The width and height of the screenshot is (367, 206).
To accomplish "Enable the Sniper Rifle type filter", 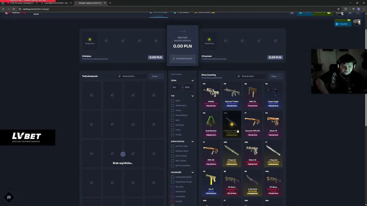I will (x=172, y=106).
